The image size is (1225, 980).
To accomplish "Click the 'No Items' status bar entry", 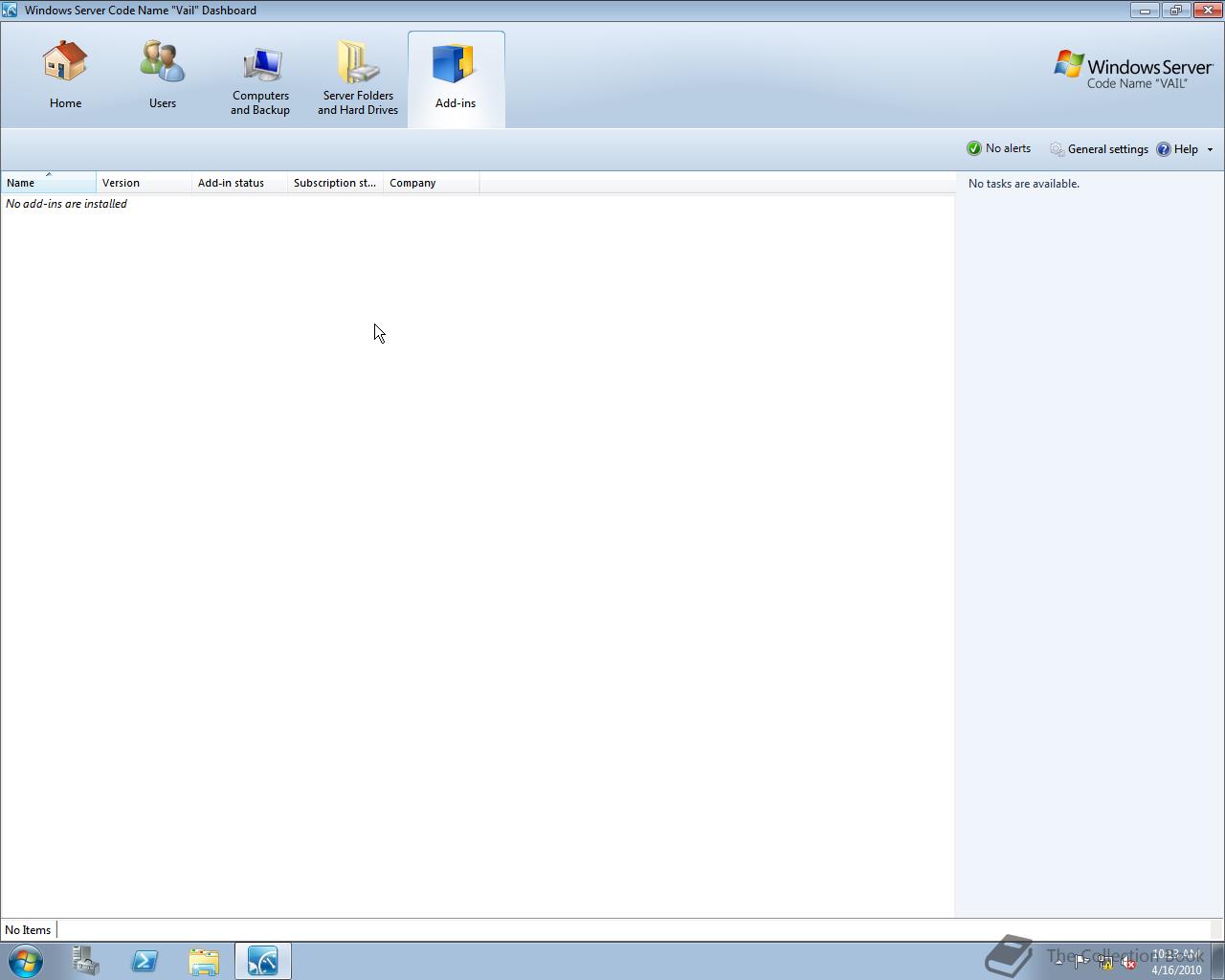I will click(28, 930).
